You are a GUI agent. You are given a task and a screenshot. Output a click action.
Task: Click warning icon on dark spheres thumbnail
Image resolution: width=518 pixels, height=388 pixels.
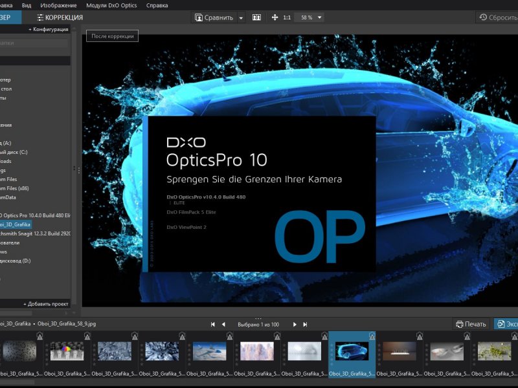pos(39,336)
